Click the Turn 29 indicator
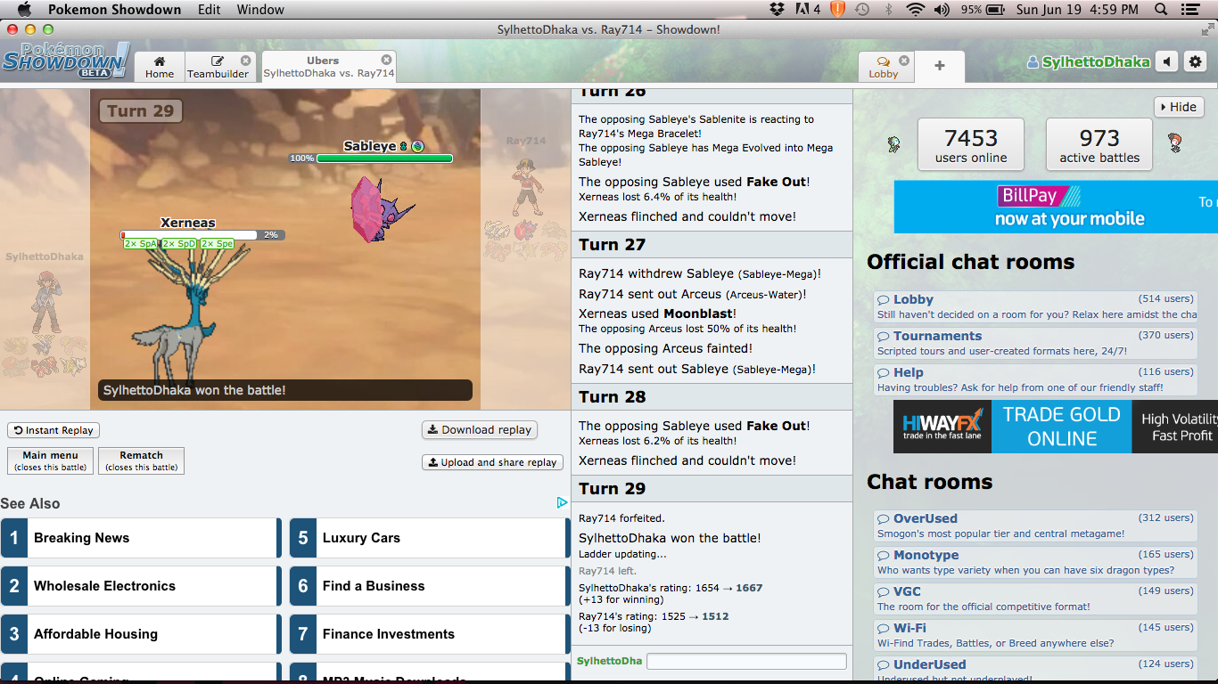The height and width of the screenshot is (684, 1218). [x=140, y=110]
